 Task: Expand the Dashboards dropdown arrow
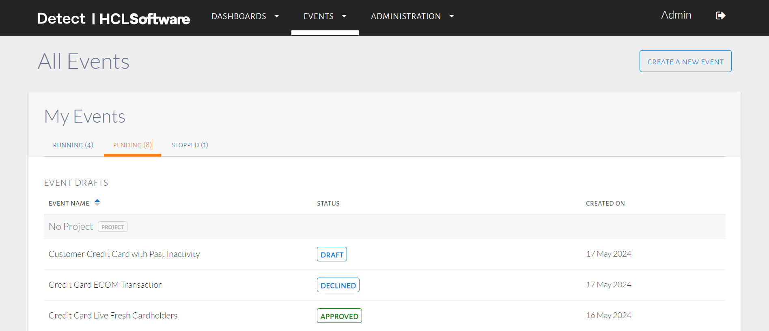pos(277,16)
